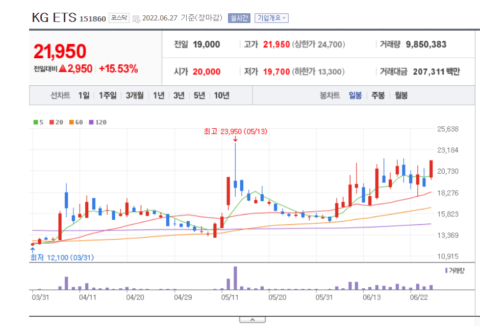Click the change percentage +15.53%

point(118,68)
